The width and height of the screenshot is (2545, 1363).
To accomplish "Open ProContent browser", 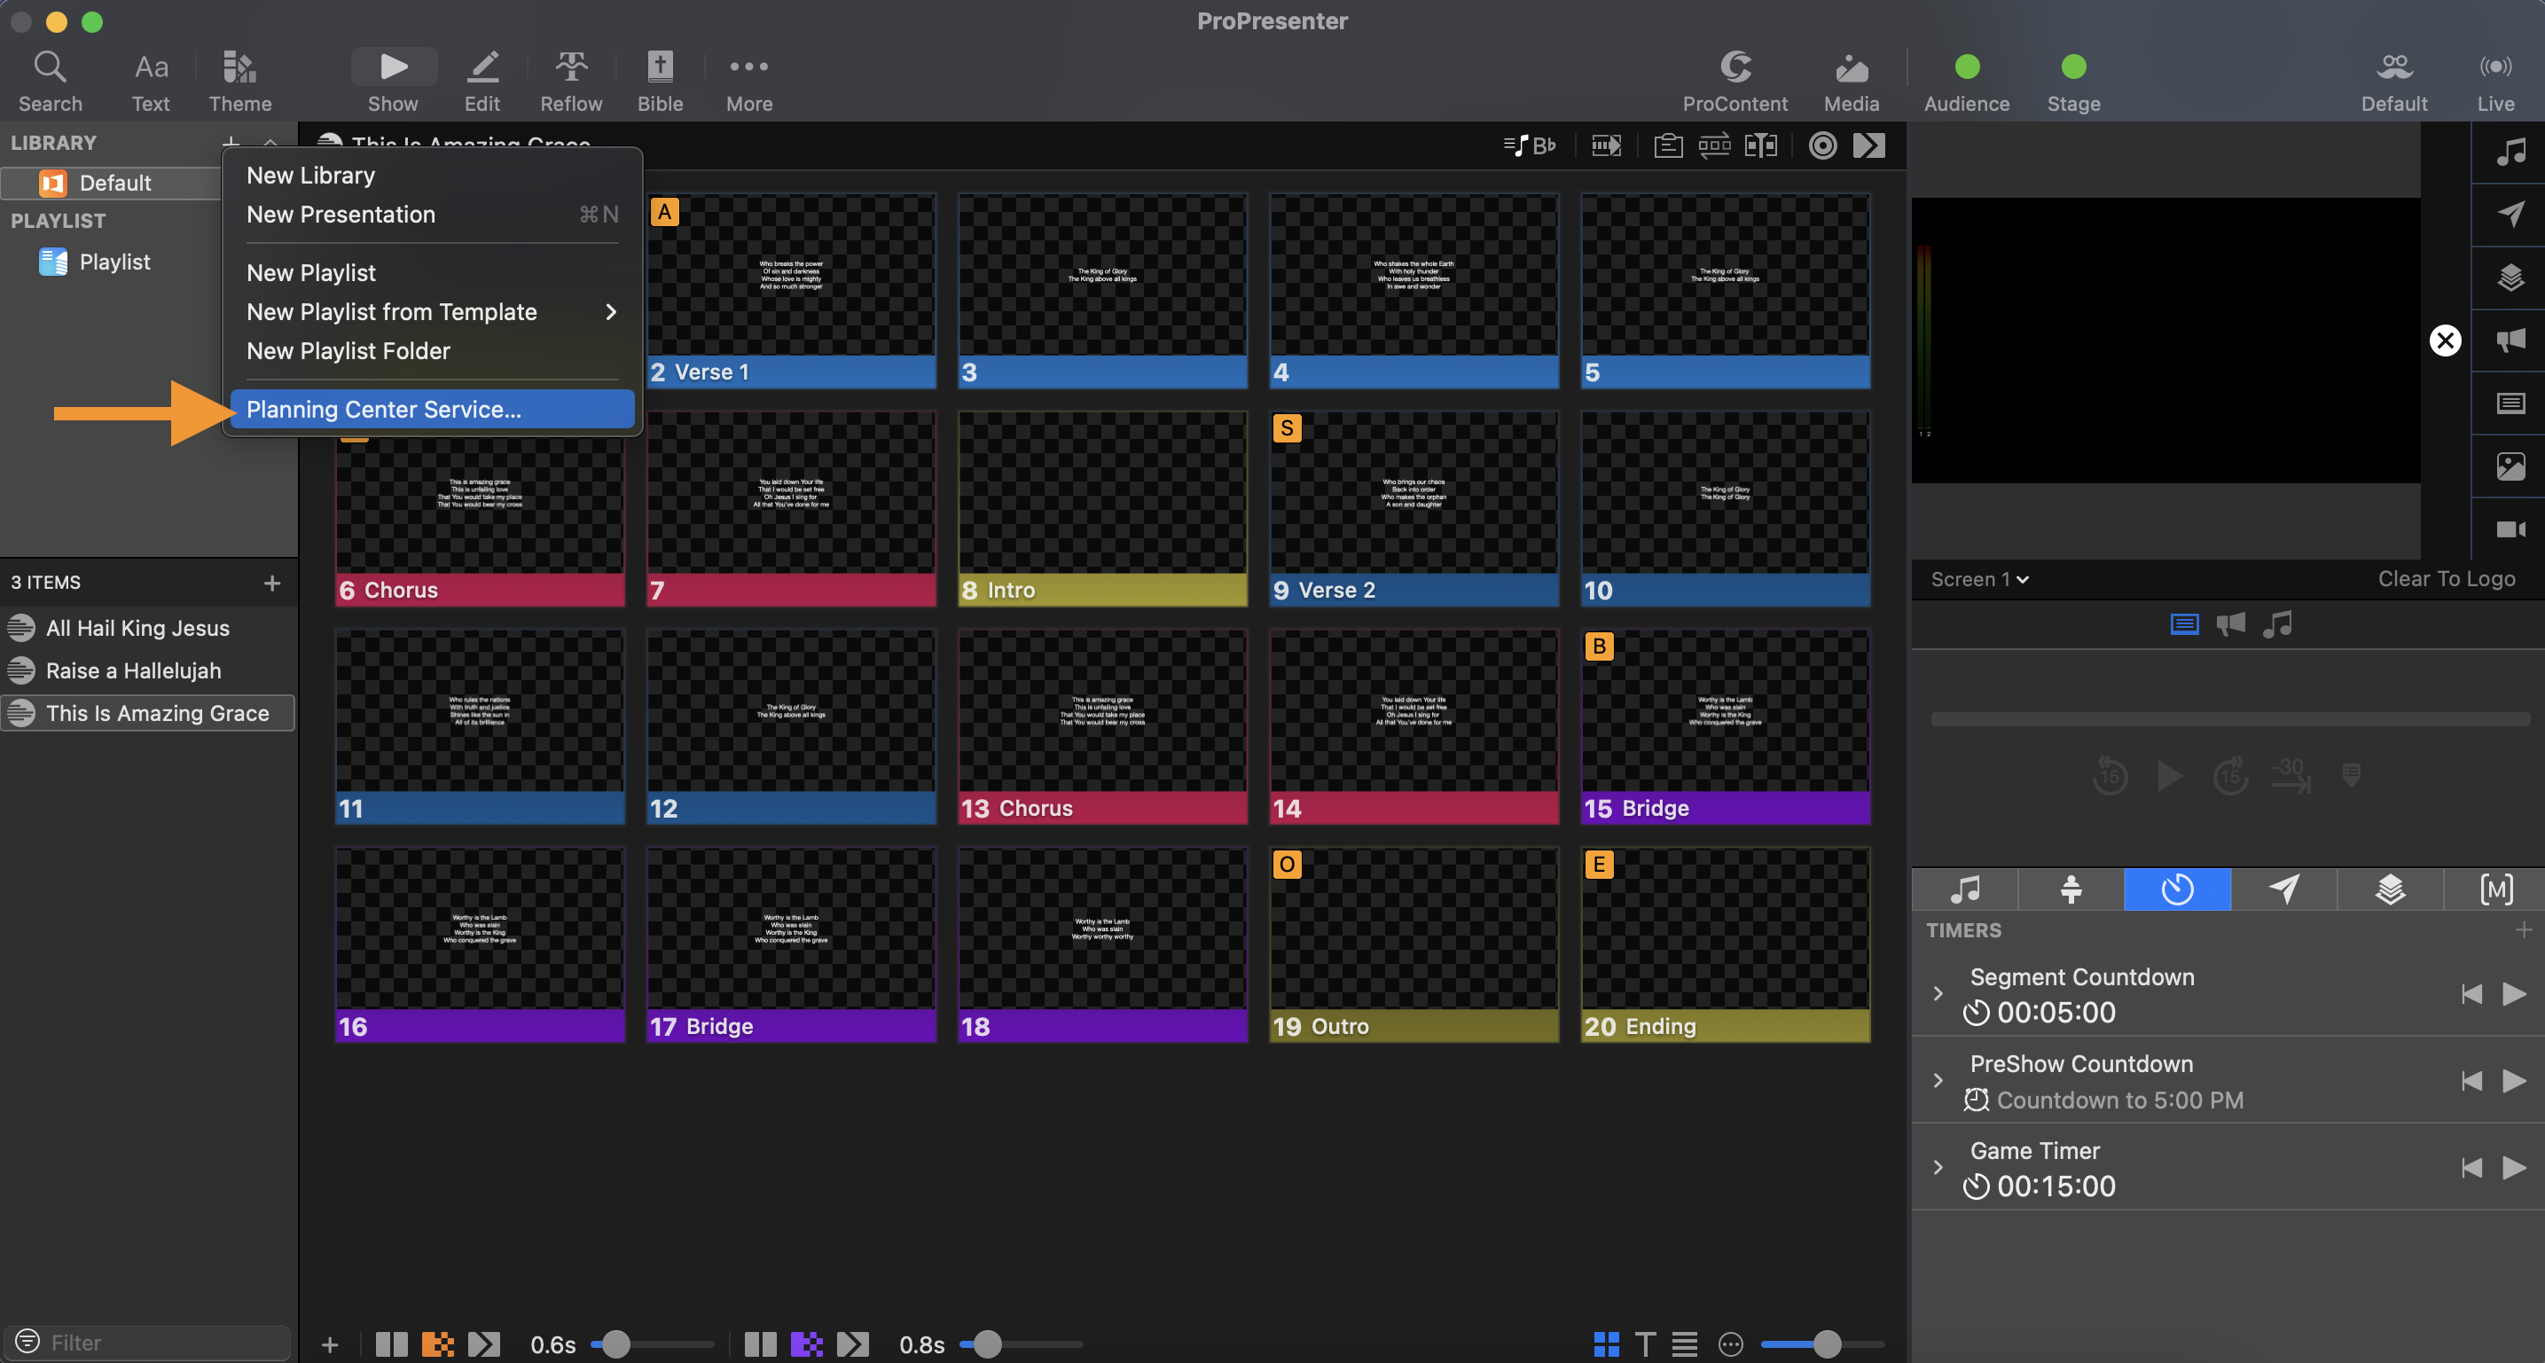I will point(1735,81).
